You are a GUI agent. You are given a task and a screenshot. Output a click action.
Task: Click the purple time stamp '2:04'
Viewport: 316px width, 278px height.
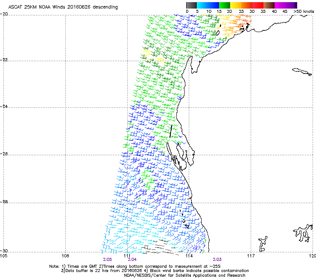pyautogui.click(x=132, y=260)
